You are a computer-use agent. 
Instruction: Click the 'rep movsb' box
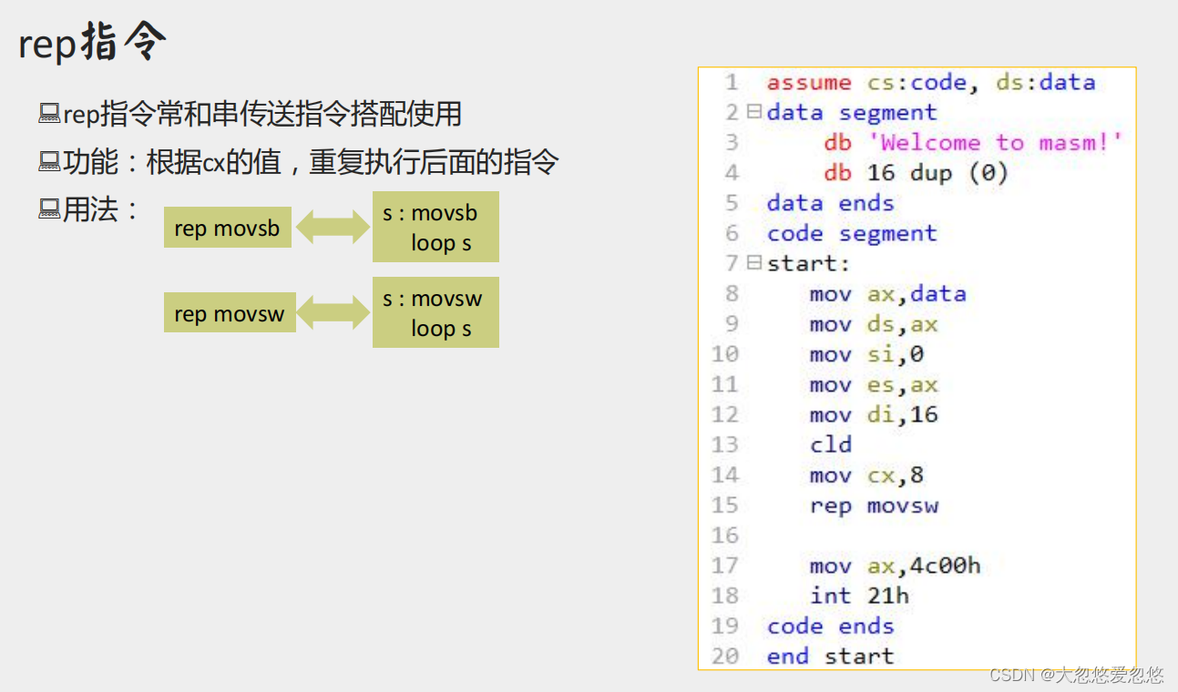[x=228, y=228]
